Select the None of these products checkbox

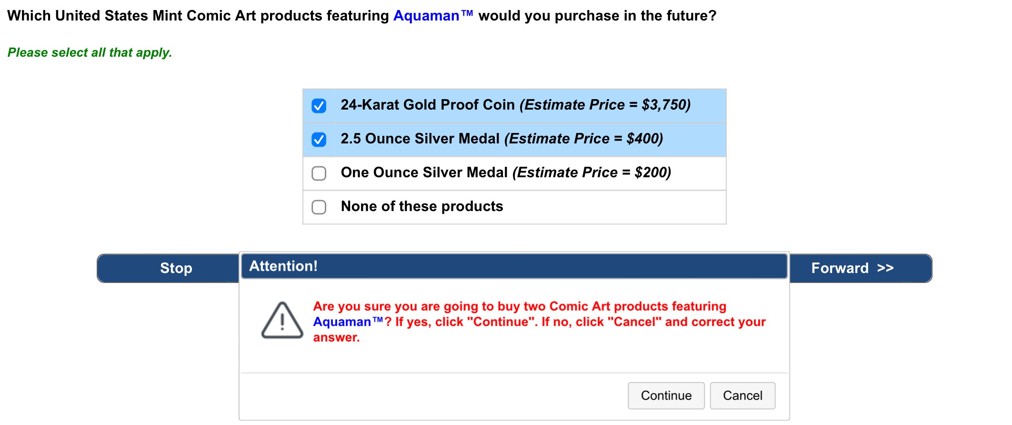319,207
